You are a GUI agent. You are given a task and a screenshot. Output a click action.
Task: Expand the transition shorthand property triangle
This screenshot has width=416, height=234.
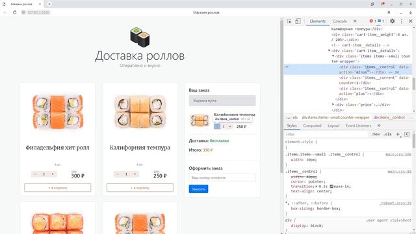click(317, 187)
